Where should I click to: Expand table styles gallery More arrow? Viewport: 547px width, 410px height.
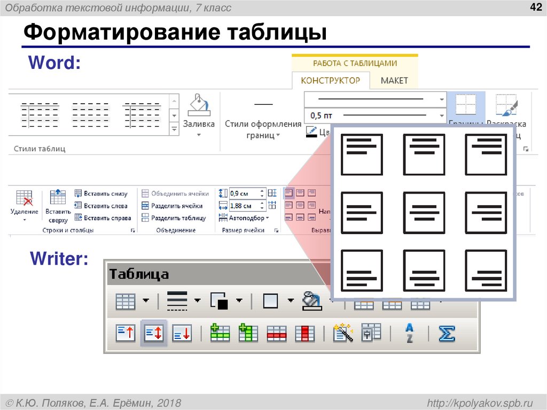click(x=174, y=129)
